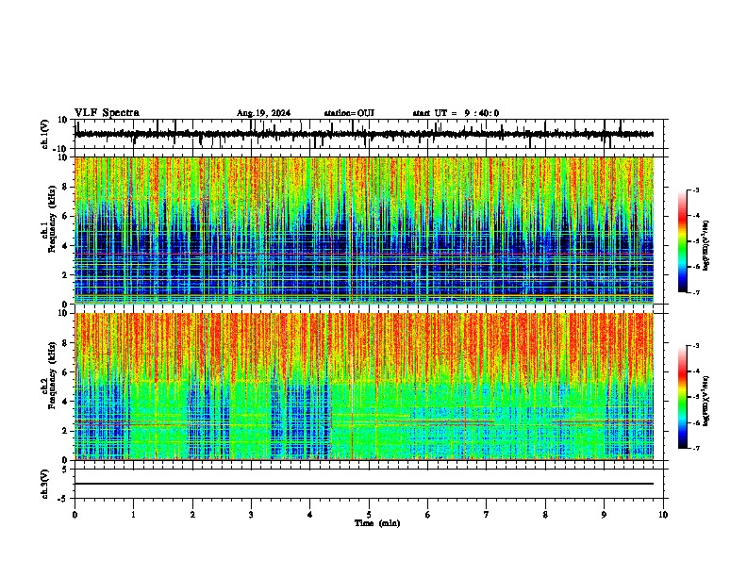Click the "10" tick on ch.1(V) axis
The width and height of the screenshot is (747, 577).
[63, 120]
